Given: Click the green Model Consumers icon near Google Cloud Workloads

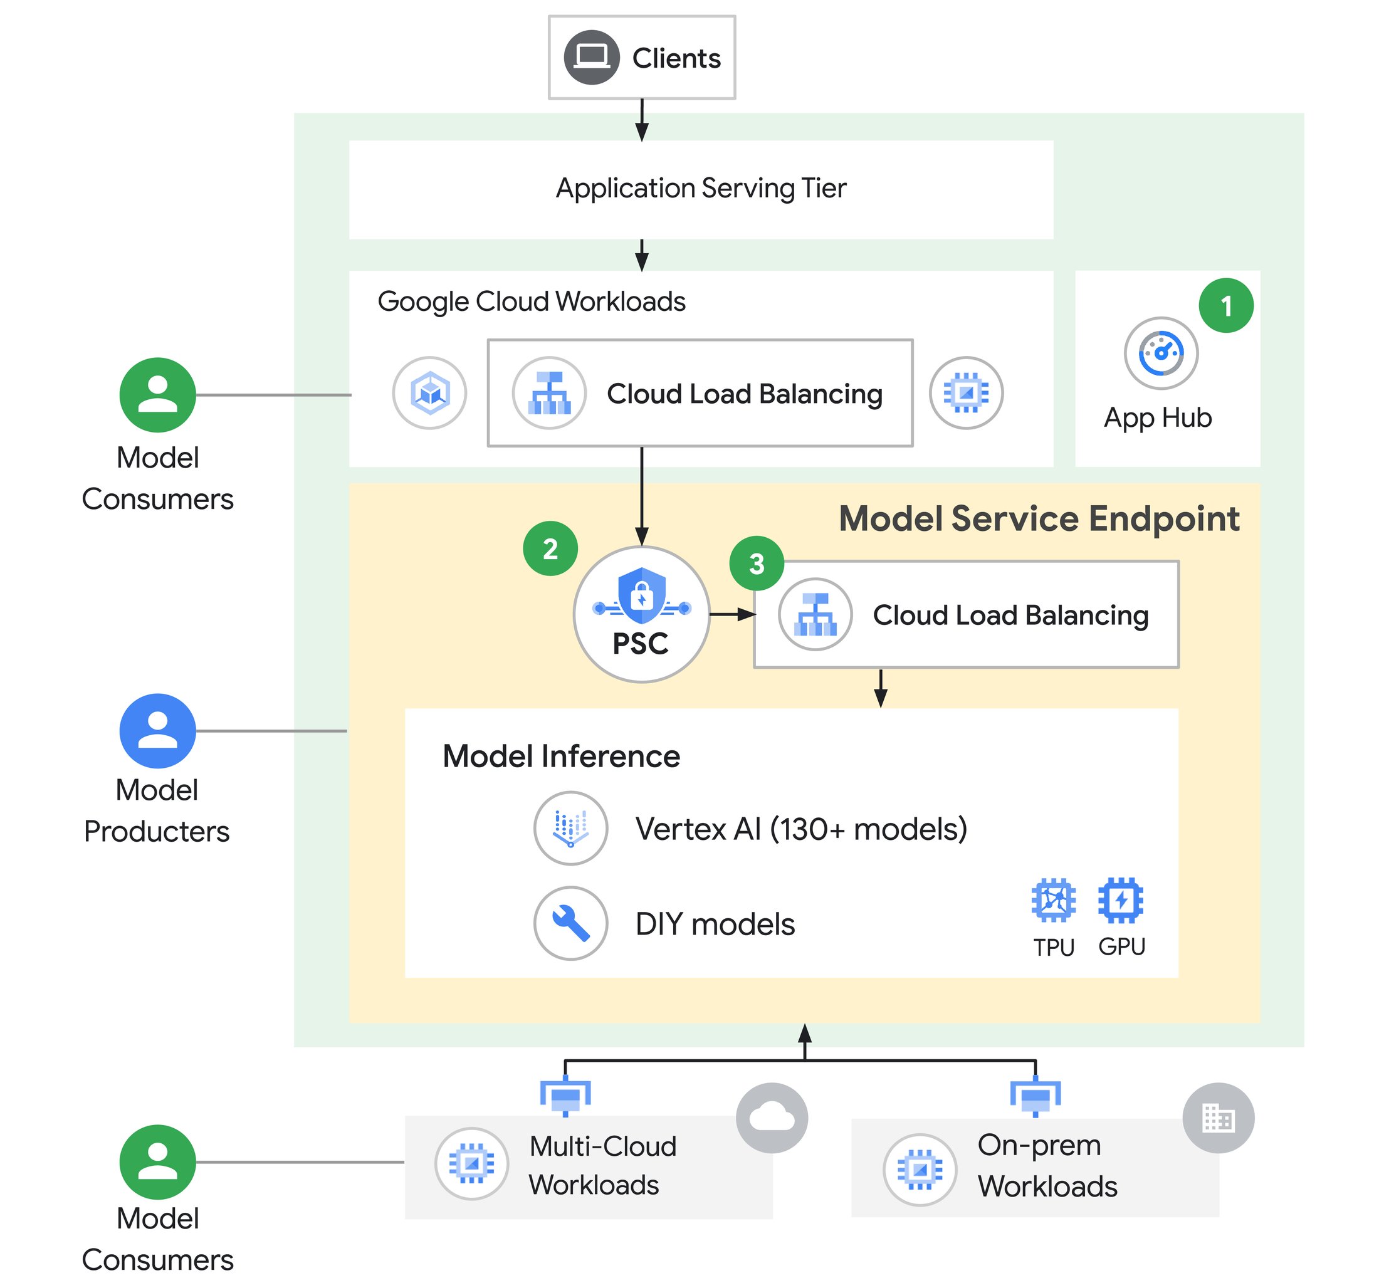Looking at the screenshot, I should tap(158, 395).
